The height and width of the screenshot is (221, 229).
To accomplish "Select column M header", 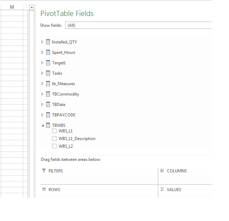I will click(x=12, y=7).
